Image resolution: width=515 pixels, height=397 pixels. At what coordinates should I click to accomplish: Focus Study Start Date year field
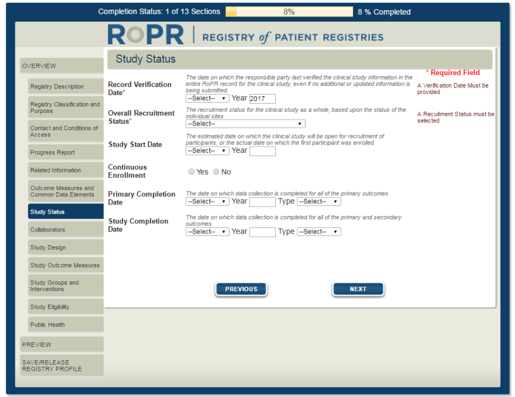tap(263, 151)
